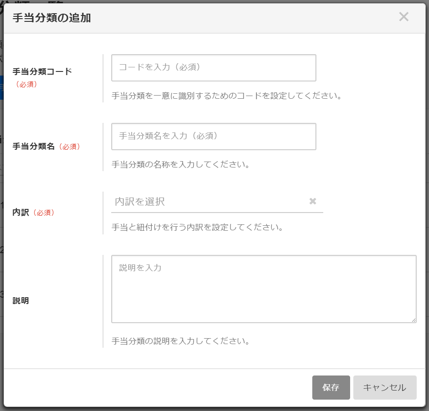Clear the 内訳 selection with the x icon
The width and height of the screenshot is (429, 411).
pos(313,201)
